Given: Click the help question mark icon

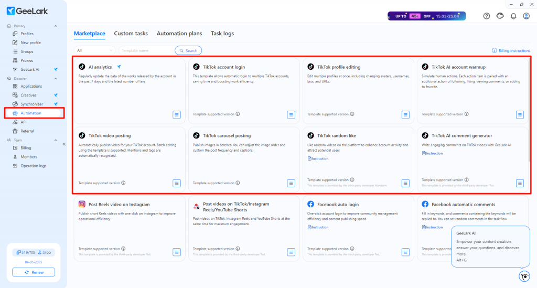Looking at the screenshot, I should coord(486,16).
